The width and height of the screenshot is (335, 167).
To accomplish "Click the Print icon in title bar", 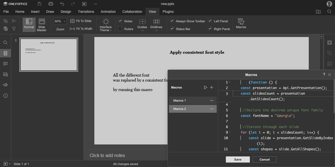I will (51, 4).
